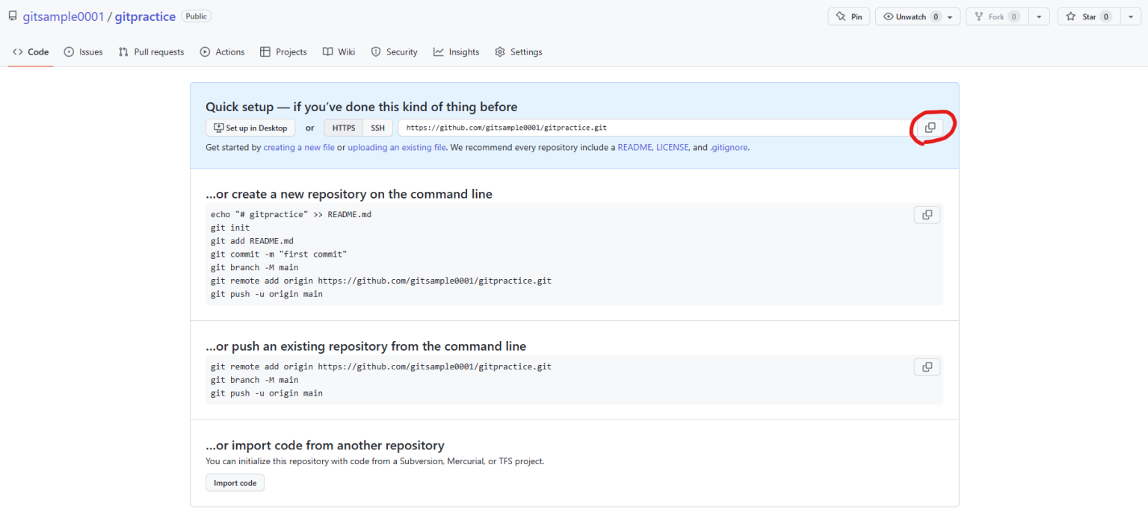Copy the circled repository HTTPS URL

(930, 127)
